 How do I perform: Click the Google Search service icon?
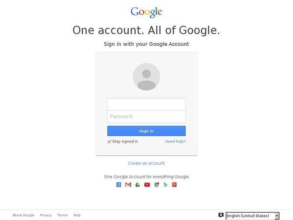coord(118,185)
